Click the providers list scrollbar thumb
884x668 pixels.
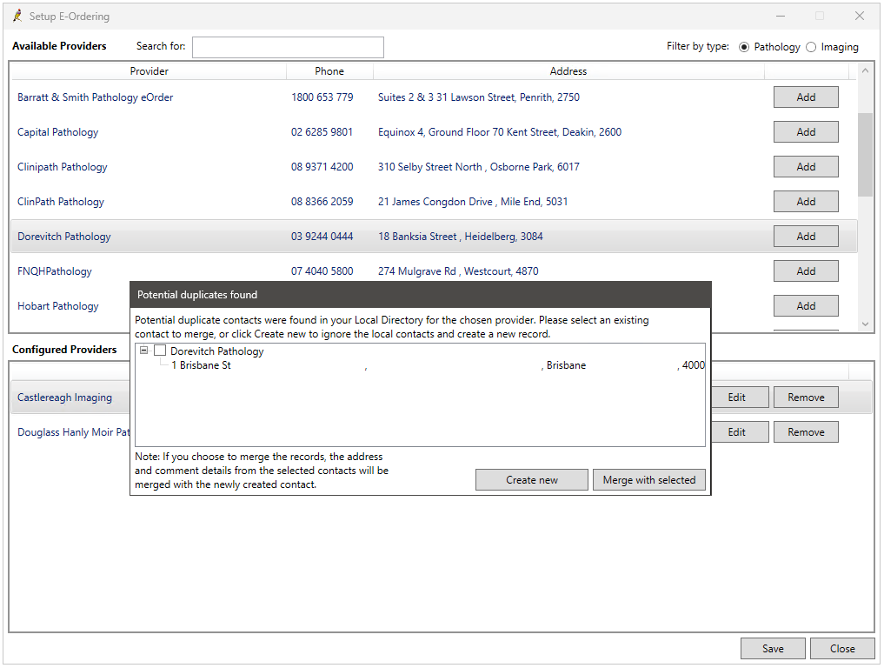tap(865, 155)
